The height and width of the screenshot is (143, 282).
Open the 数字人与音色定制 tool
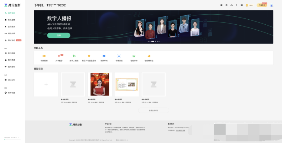point(89,58)
